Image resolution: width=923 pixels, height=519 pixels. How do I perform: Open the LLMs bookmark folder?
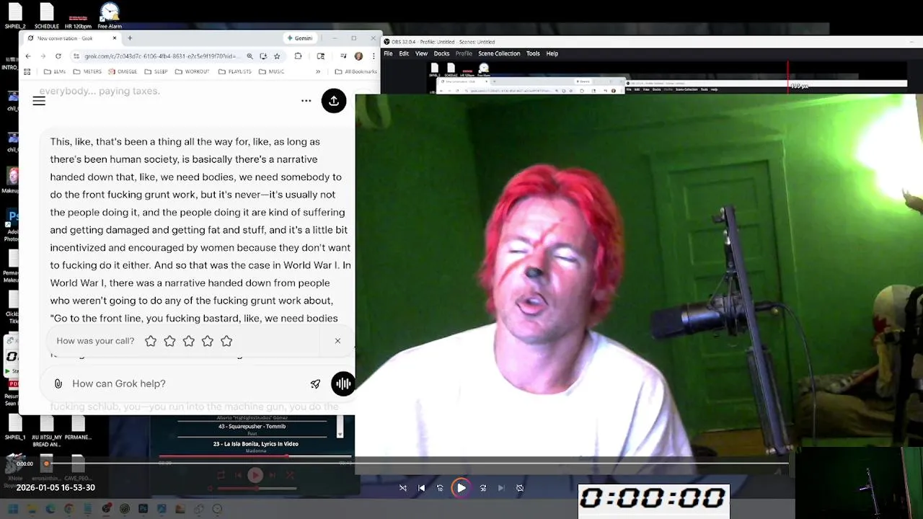pyautogui.click(x=55, y=72)
